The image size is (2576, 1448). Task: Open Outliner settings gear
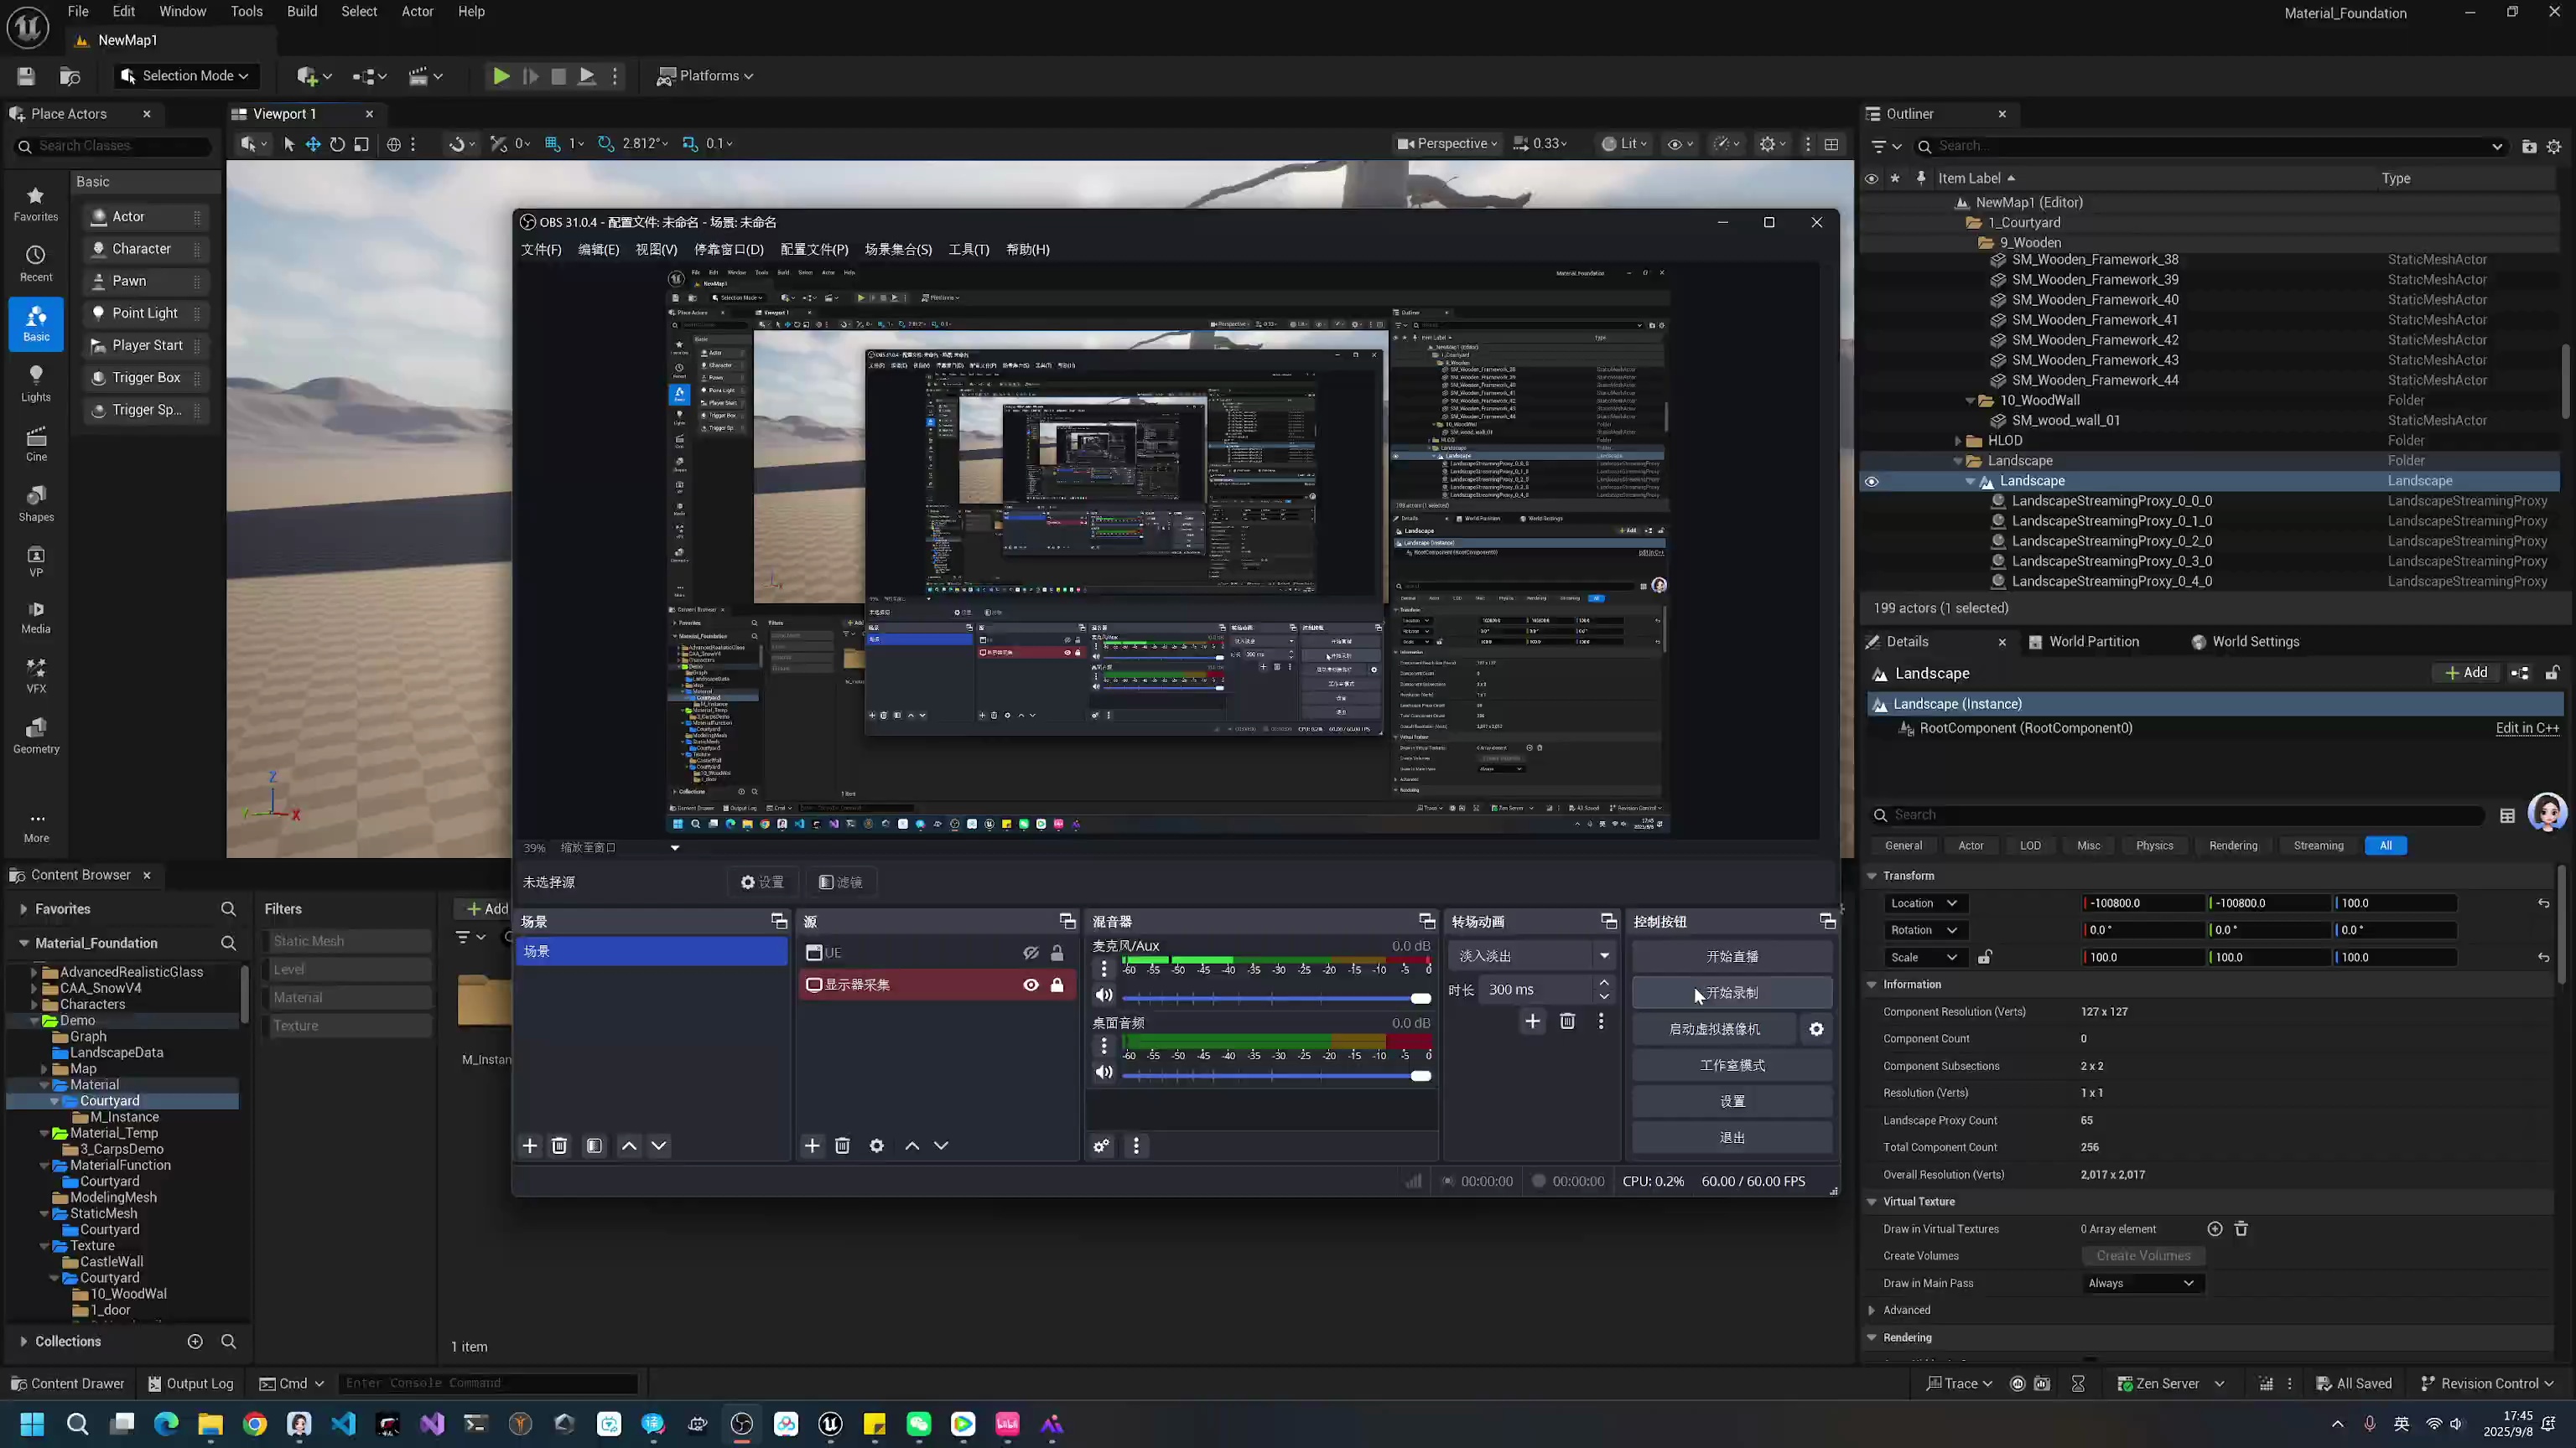(x=2553, y=146)
